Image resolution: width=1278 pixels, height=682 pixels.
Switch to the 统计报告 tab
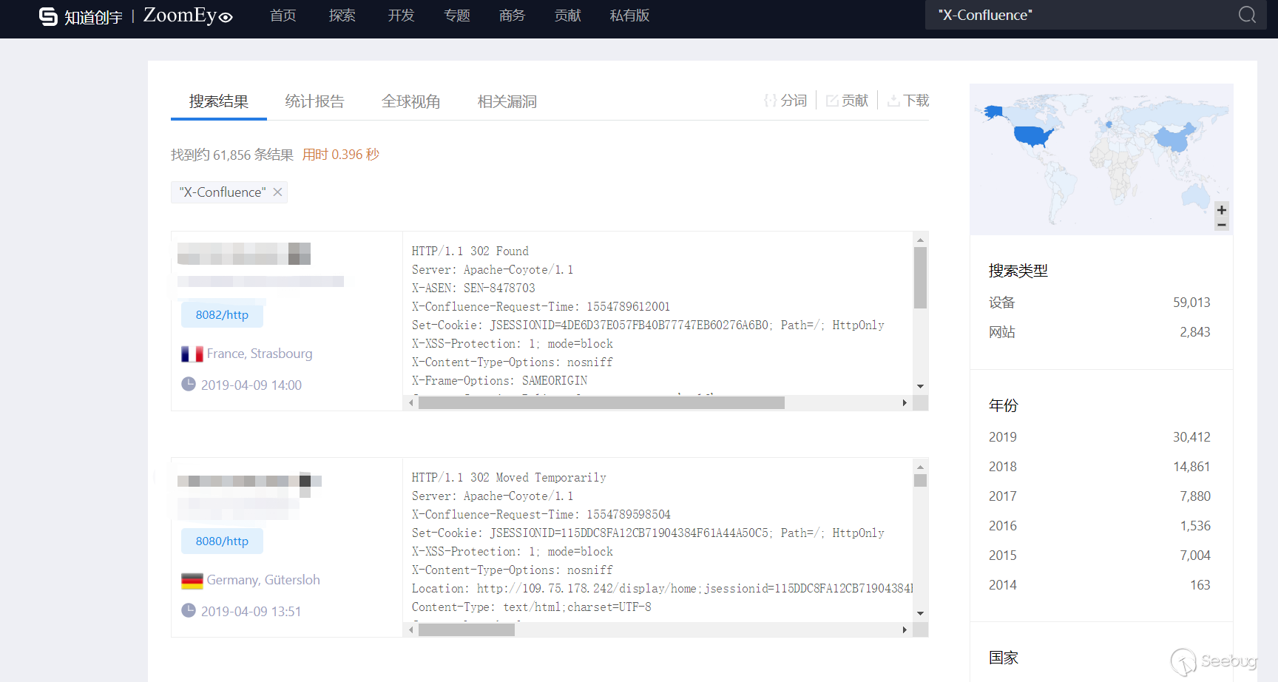click(x=315, y=101)
